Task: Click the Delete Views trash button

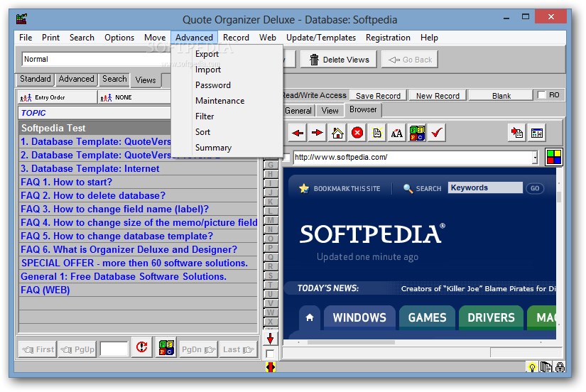Action: (339, 60)
